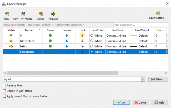Open Layer States icon
This screenshot has height=108, width=171.
158,13
